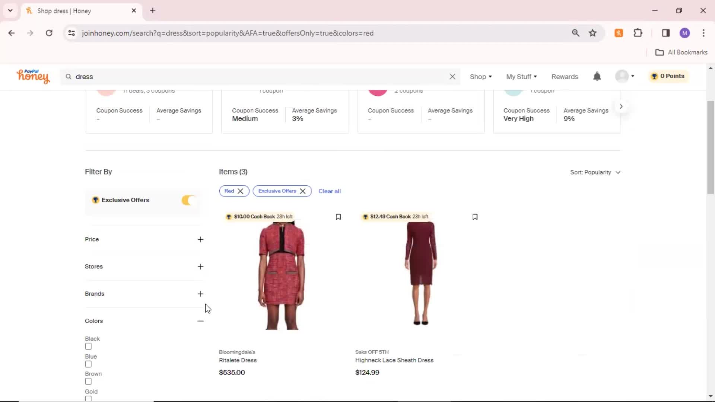Select the Shop dress | Honey tab
This screenshot has height=402, width=715.
point(81,11)
